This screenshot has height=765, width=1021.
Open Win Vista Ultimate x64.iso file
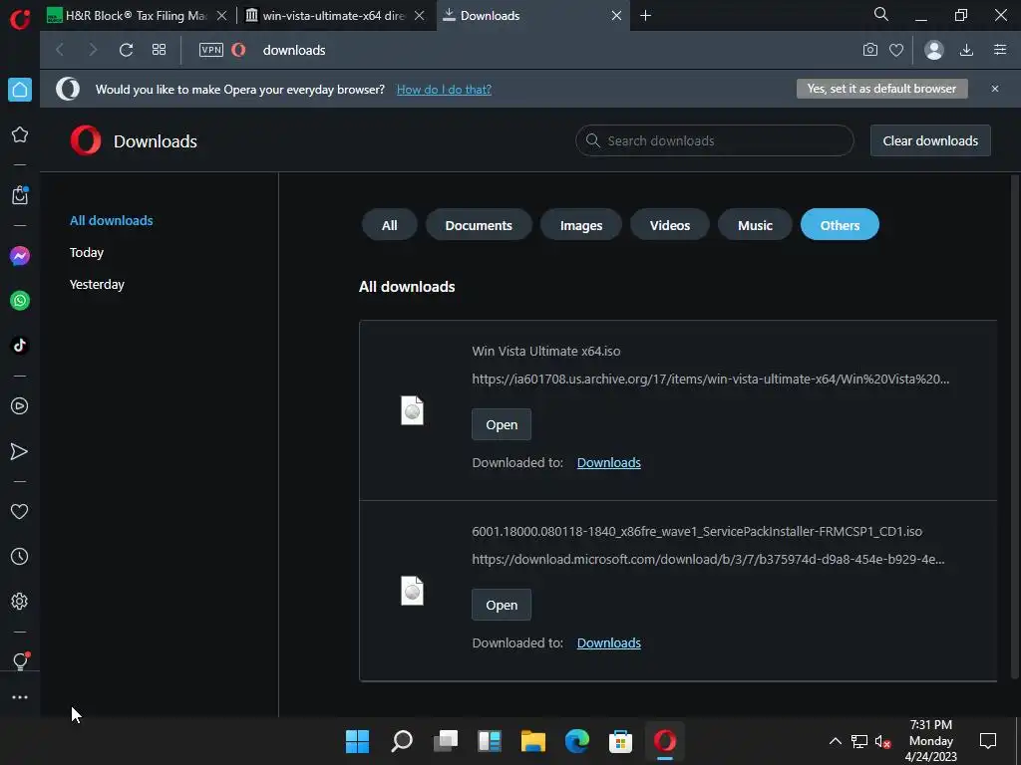pyautogui.click(x=502, y=424)
